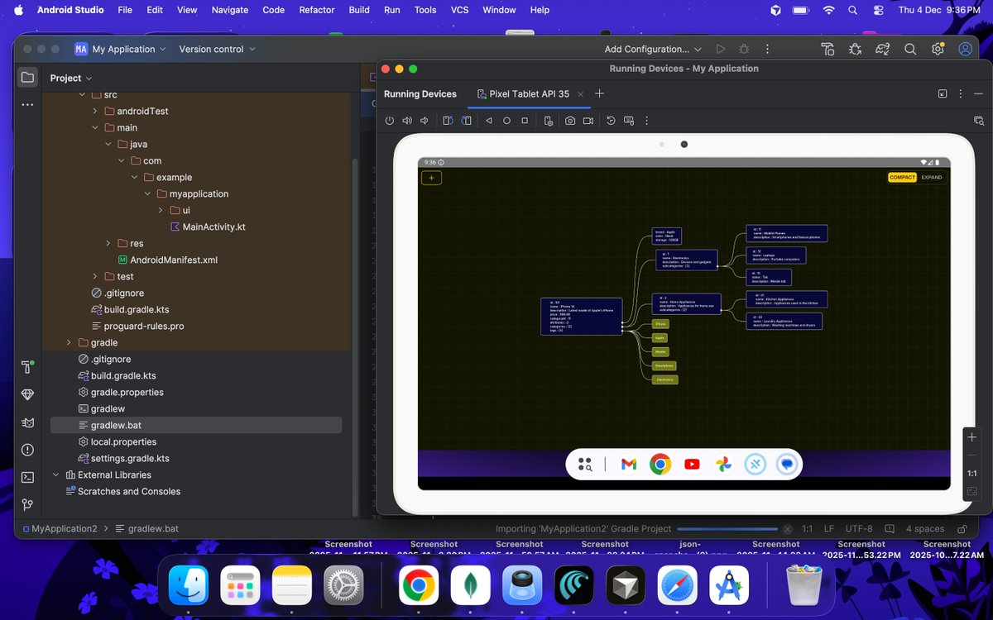Raise emulator volume with volume up icon
The width and height of the screenshot is (993, 620).
[x=407, y=121]
